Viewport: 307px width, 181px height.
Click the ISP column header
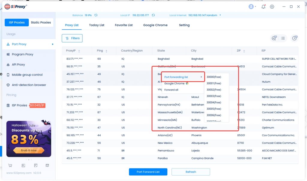[264, 51]
